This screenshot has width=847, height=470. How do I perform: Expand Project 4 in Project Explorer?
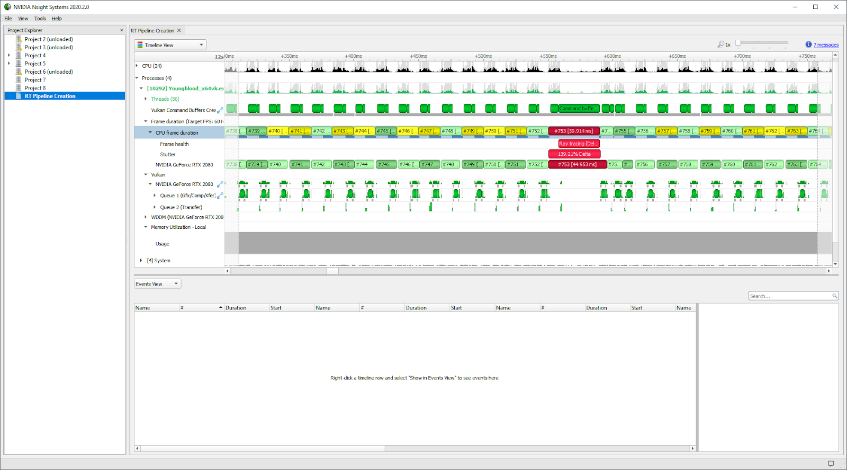(x=9, y=55)
